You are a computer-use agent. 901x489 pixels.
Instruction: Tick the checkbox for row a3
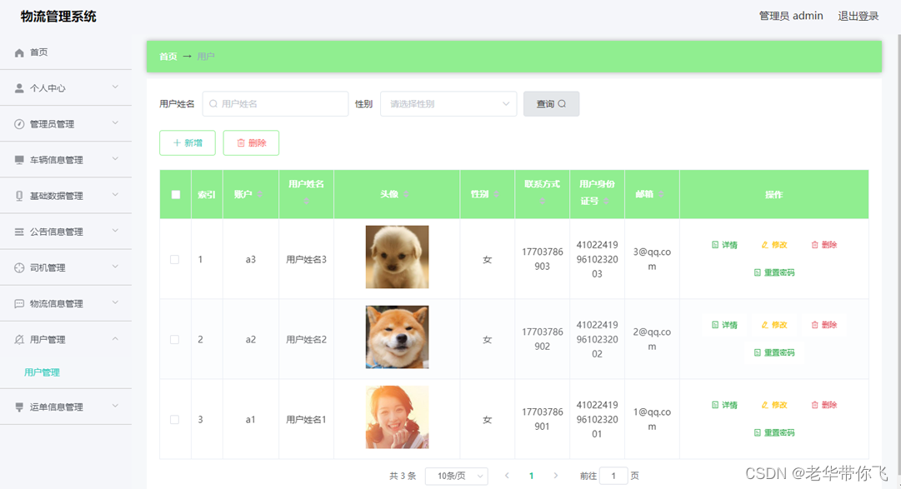click(x=175, y=259)
